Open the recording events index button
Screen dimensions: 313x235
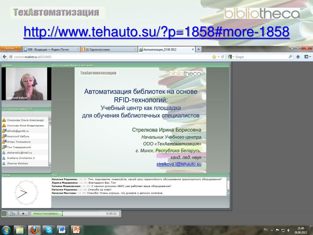pos(13,214)
